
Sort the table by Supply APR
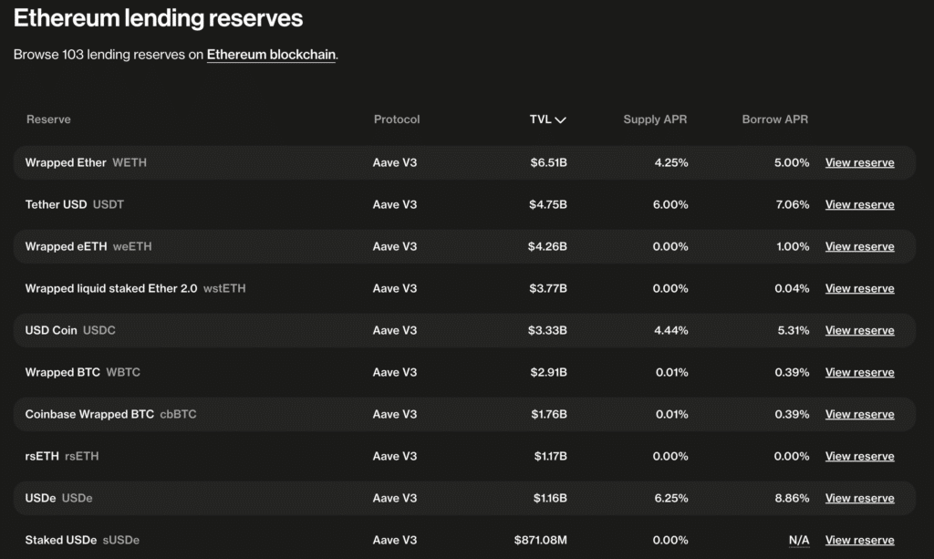pyautogui.click(x=655, y=119)
